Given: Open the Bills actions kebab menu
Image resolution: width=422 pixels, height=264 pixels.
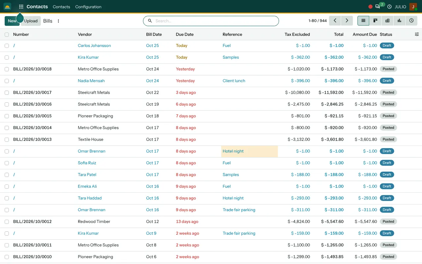Looking at the screenshot, I should [x=58, y=21].
